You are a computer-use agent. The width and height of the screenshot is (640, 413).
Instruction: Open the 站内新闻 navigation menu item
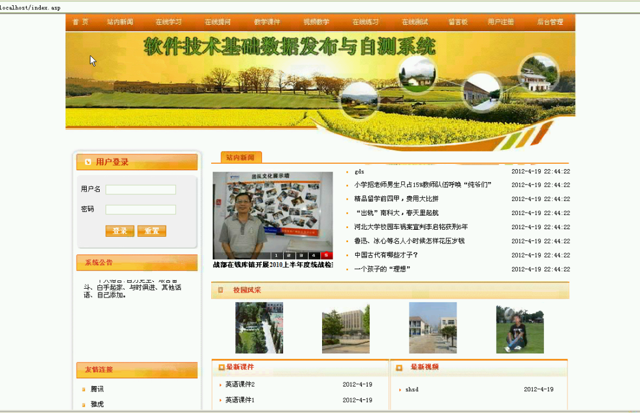(120, 22)
